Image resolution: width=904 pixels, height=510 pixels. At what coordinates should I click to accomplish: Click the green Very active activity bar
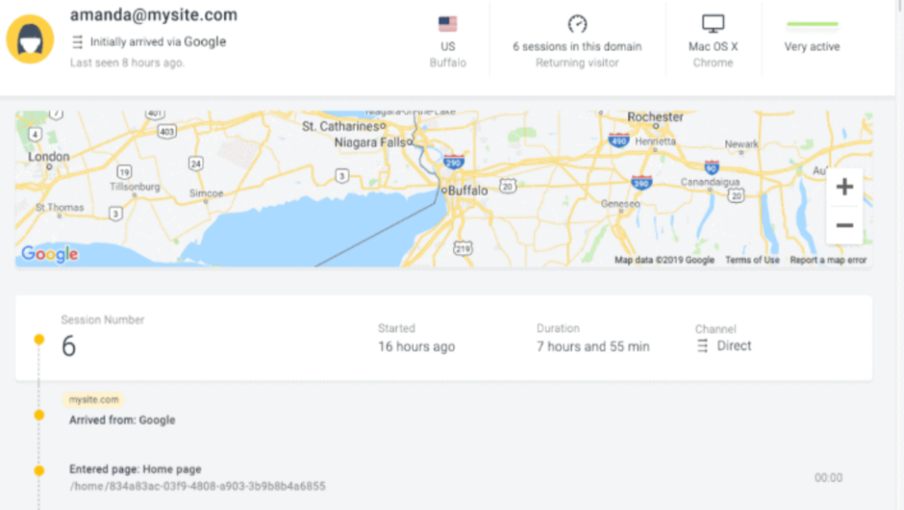[x=811, y=25]
